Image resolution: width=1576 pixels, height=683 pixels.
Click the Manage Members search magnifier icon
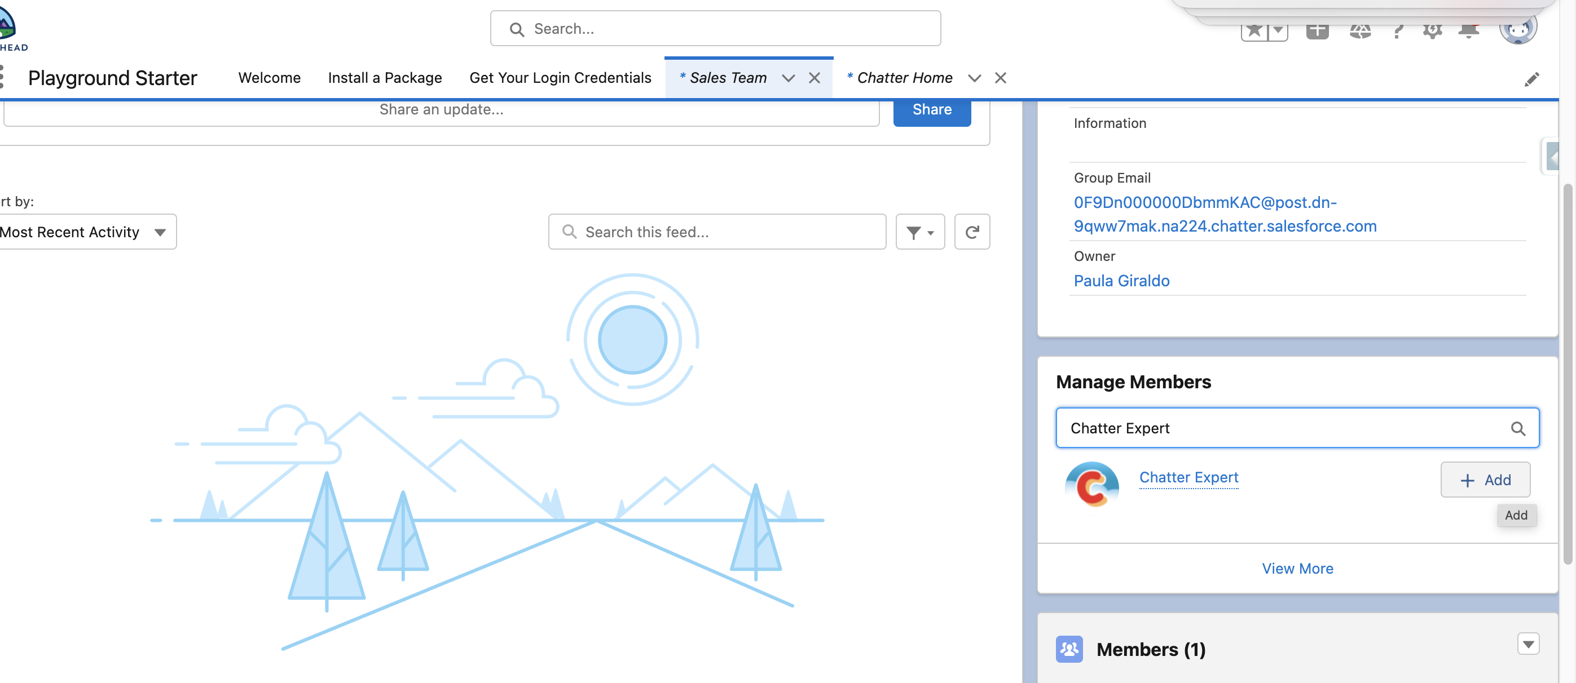[1518, 429]
